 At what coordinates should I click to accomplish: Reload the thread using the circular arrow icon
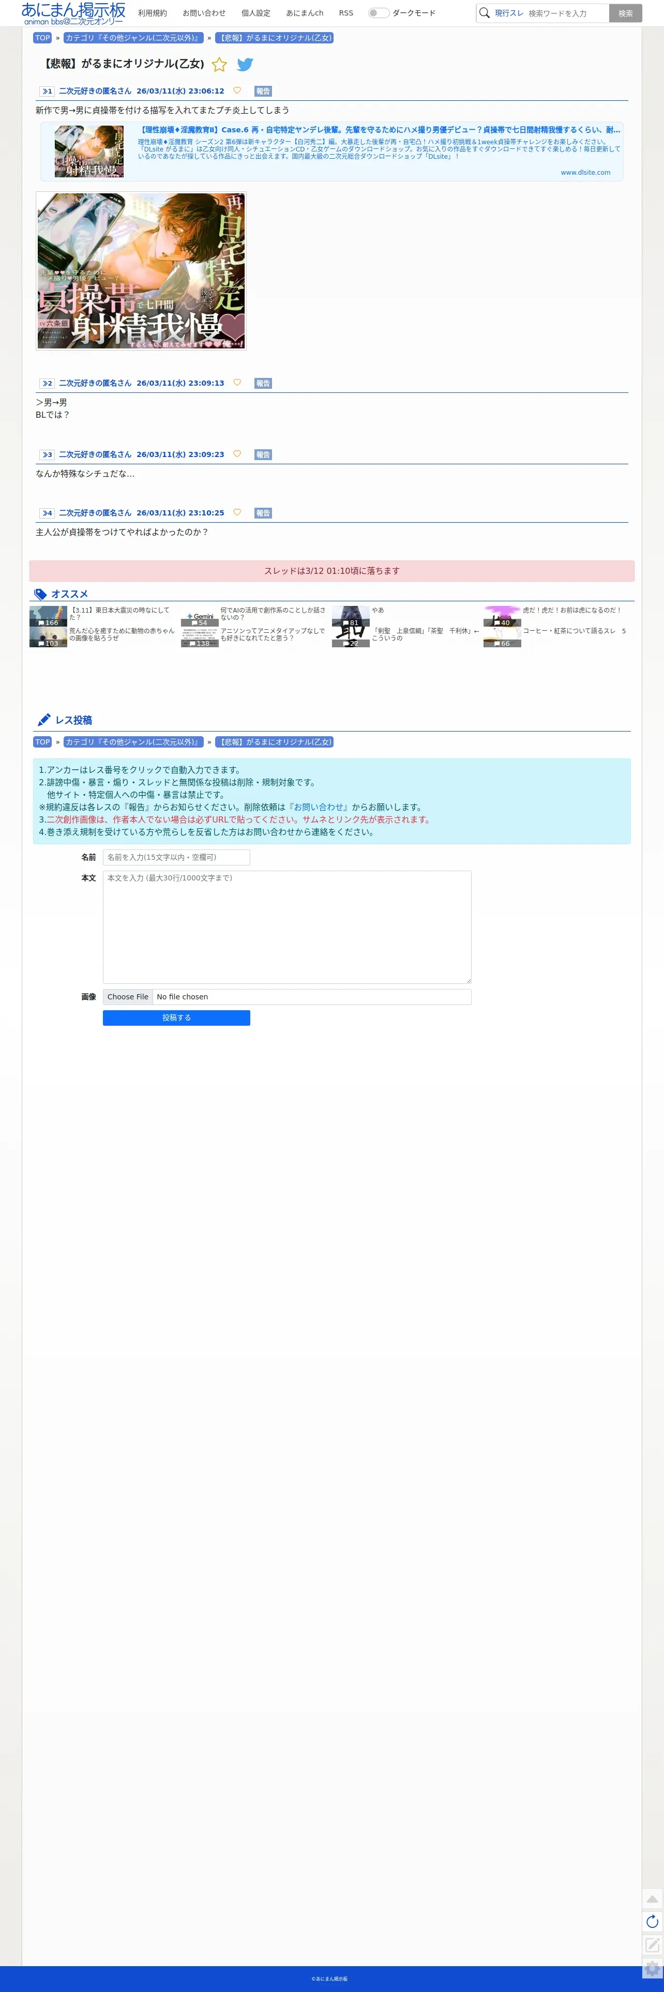click(653, 1922)
